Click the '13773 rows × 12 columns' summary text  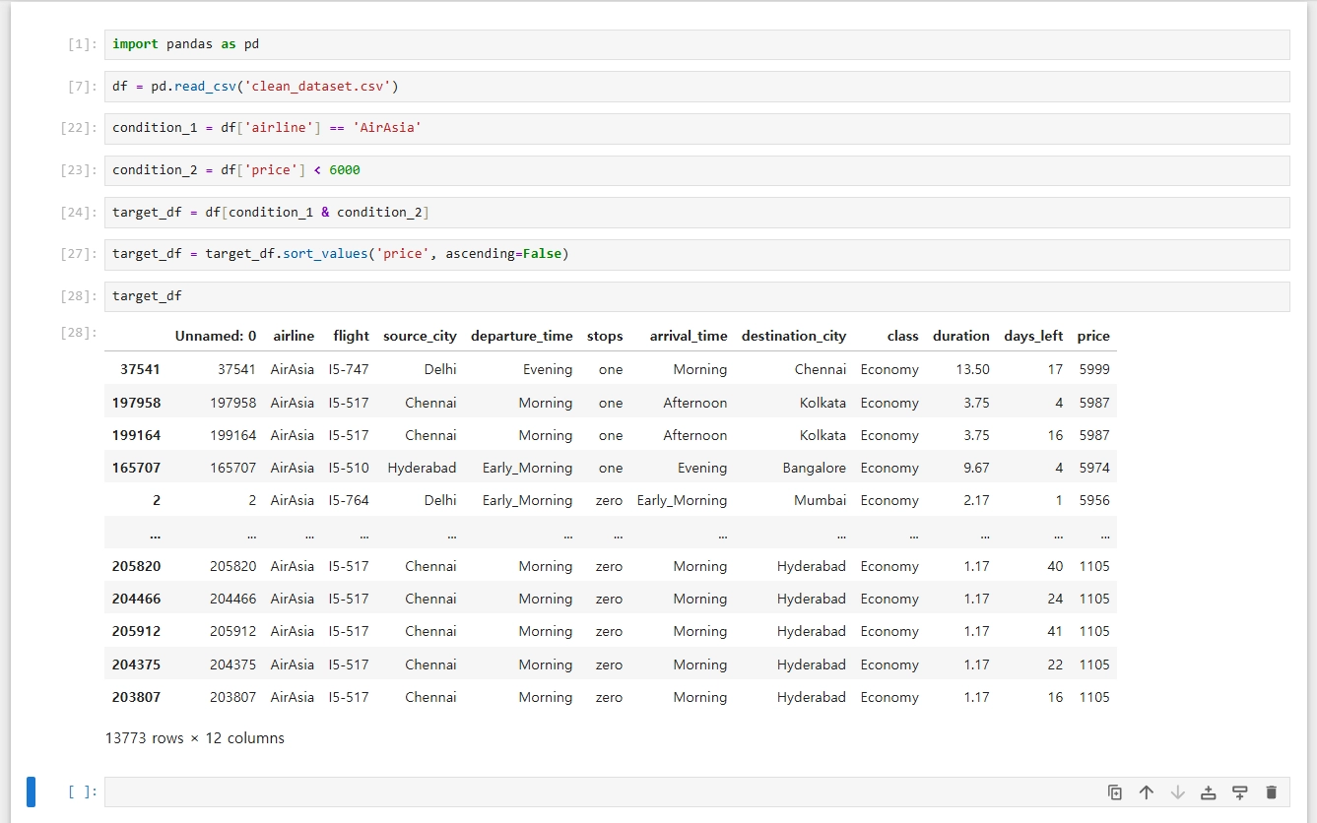195,737
